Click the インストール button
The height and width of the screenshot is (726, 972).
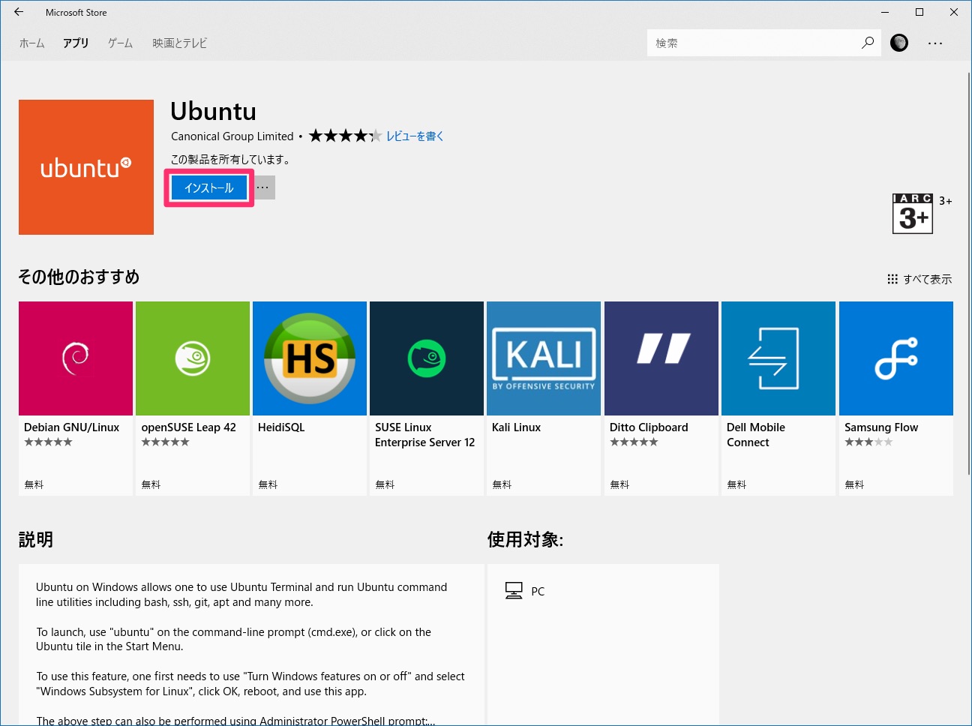coord(209,187)
